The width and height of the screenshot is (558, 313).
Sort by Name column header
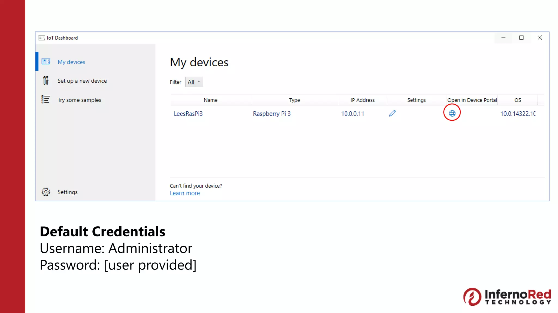pos(210,100)
